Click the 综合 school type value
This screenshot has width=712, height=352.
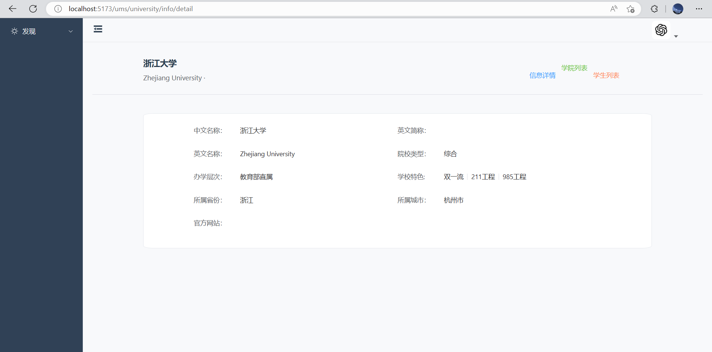(450, 154)
